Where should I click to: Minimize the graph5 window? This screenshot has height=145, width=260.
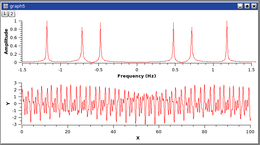(240, 6)
